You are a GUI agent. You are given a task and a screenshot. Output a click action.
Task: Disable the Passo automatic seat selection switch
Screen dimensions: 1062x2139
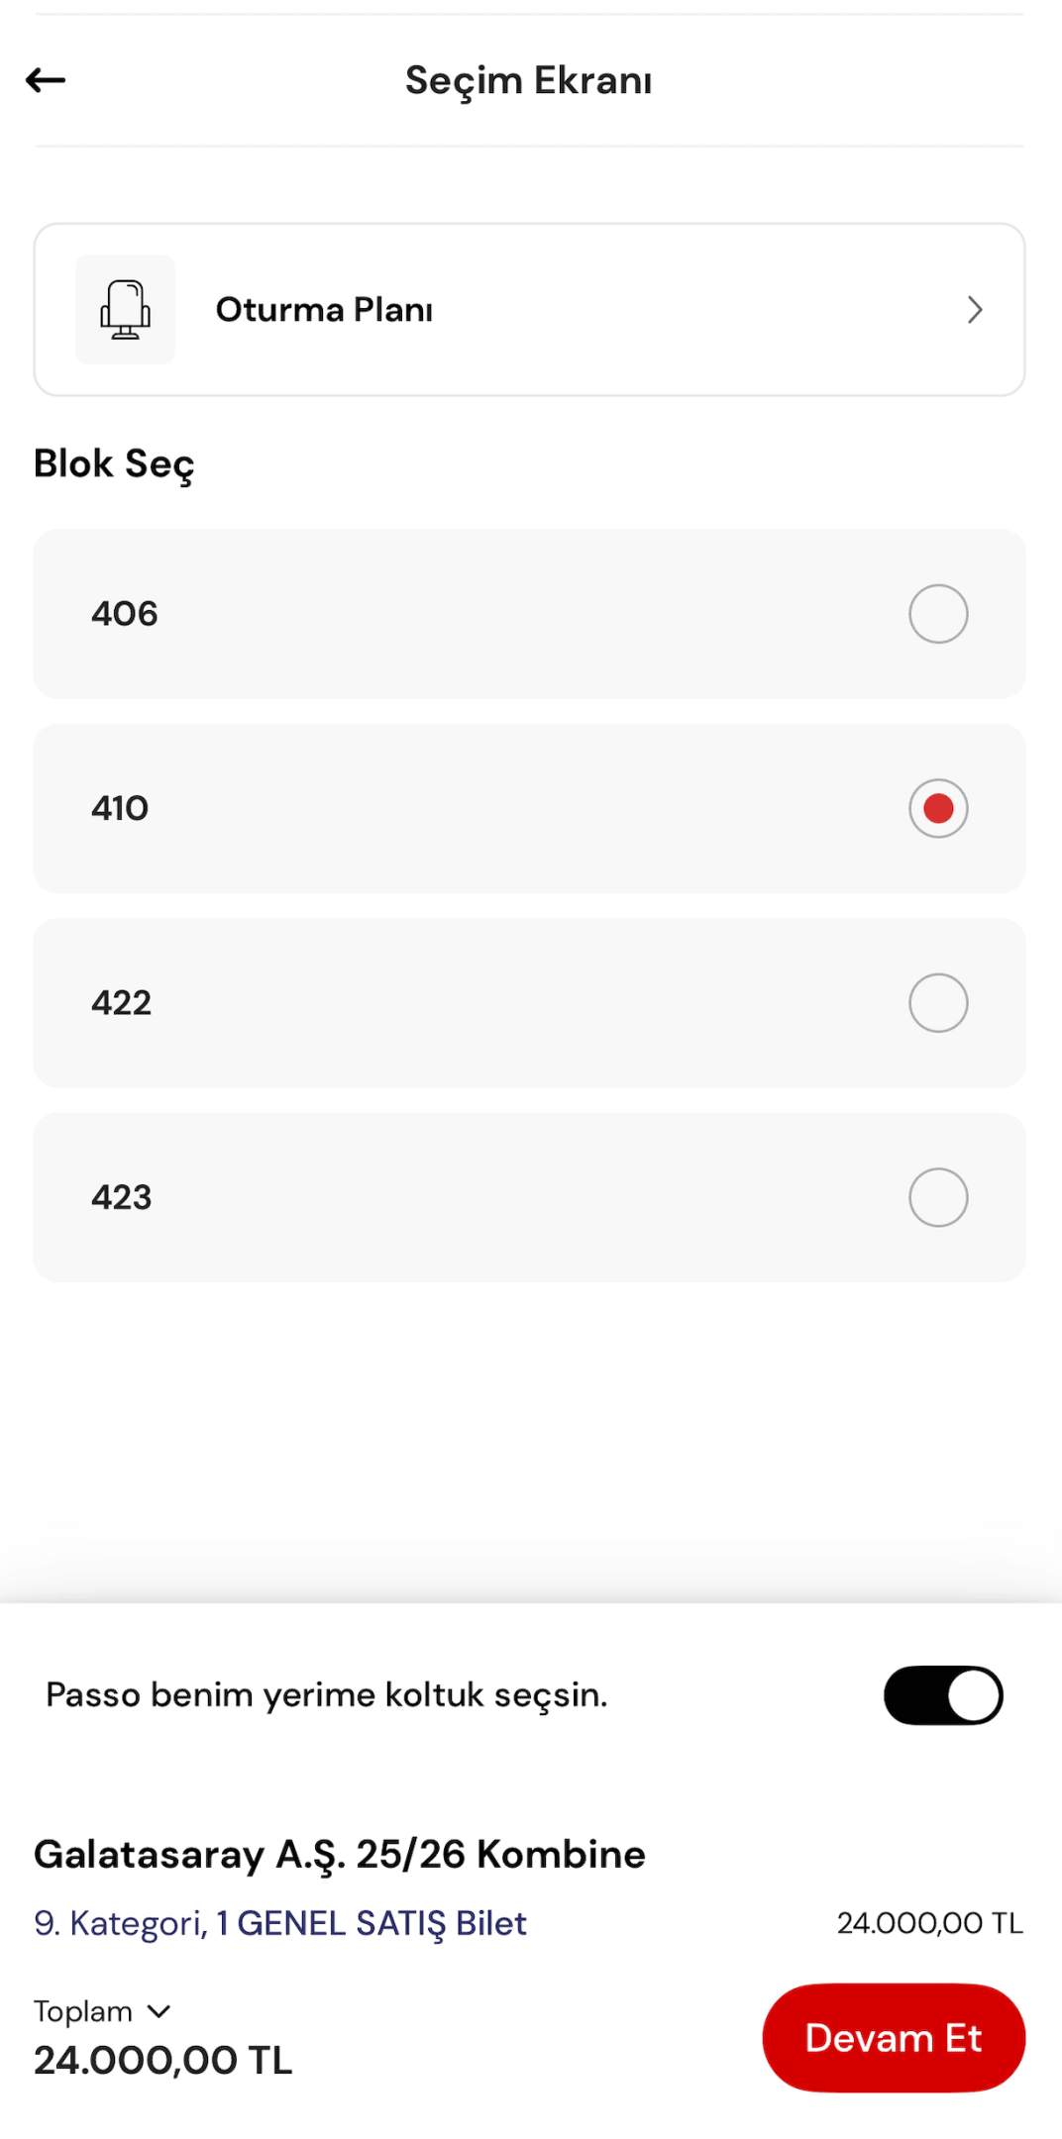pos(942,1695)
